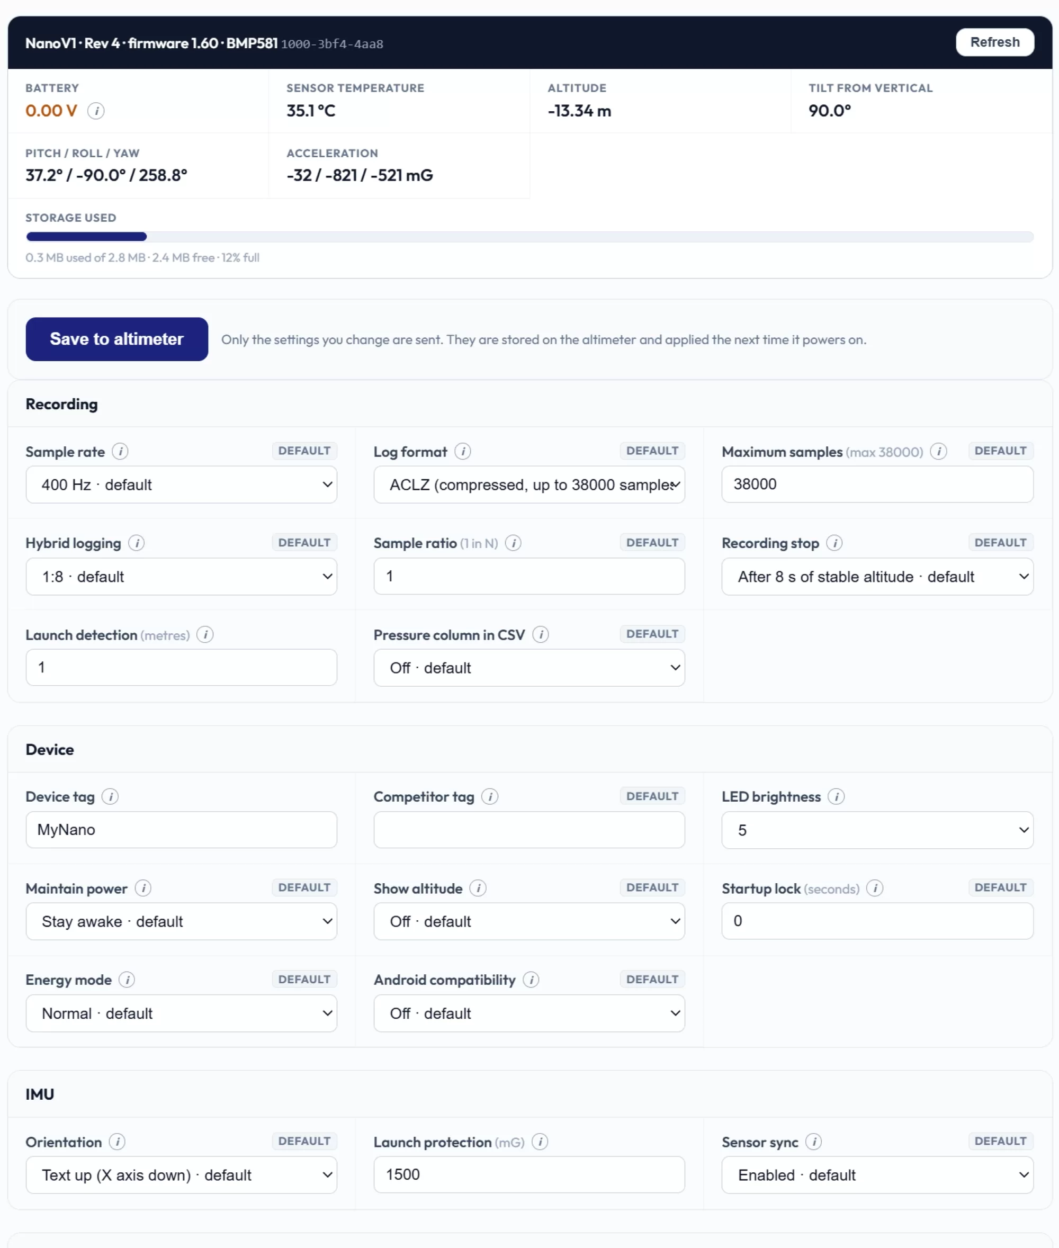
Task: Open the Sample rate dropdown
Action: pos(181,484)
